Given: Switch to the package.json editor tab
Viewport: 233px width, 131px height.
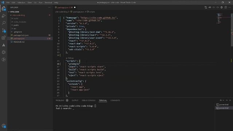Looking at the screenshot, I should (65, 7).
